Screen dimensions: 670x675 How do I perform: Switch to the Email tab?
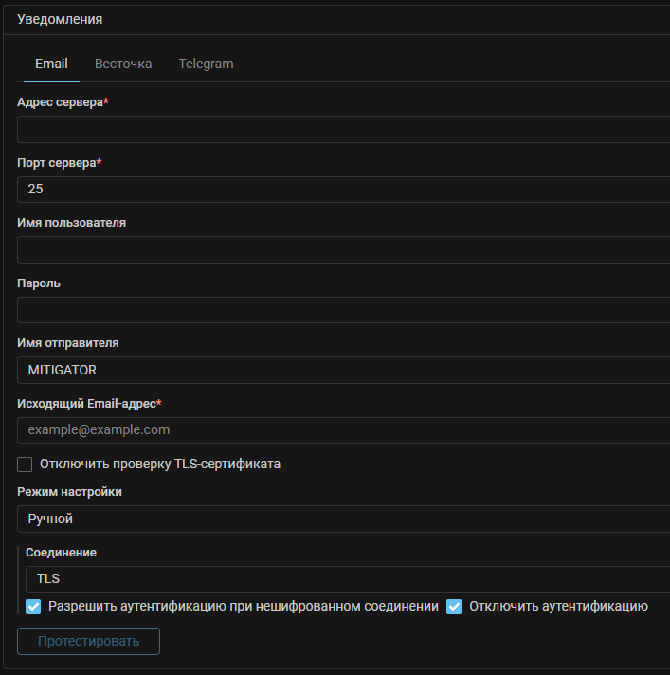tap(51, 64)
